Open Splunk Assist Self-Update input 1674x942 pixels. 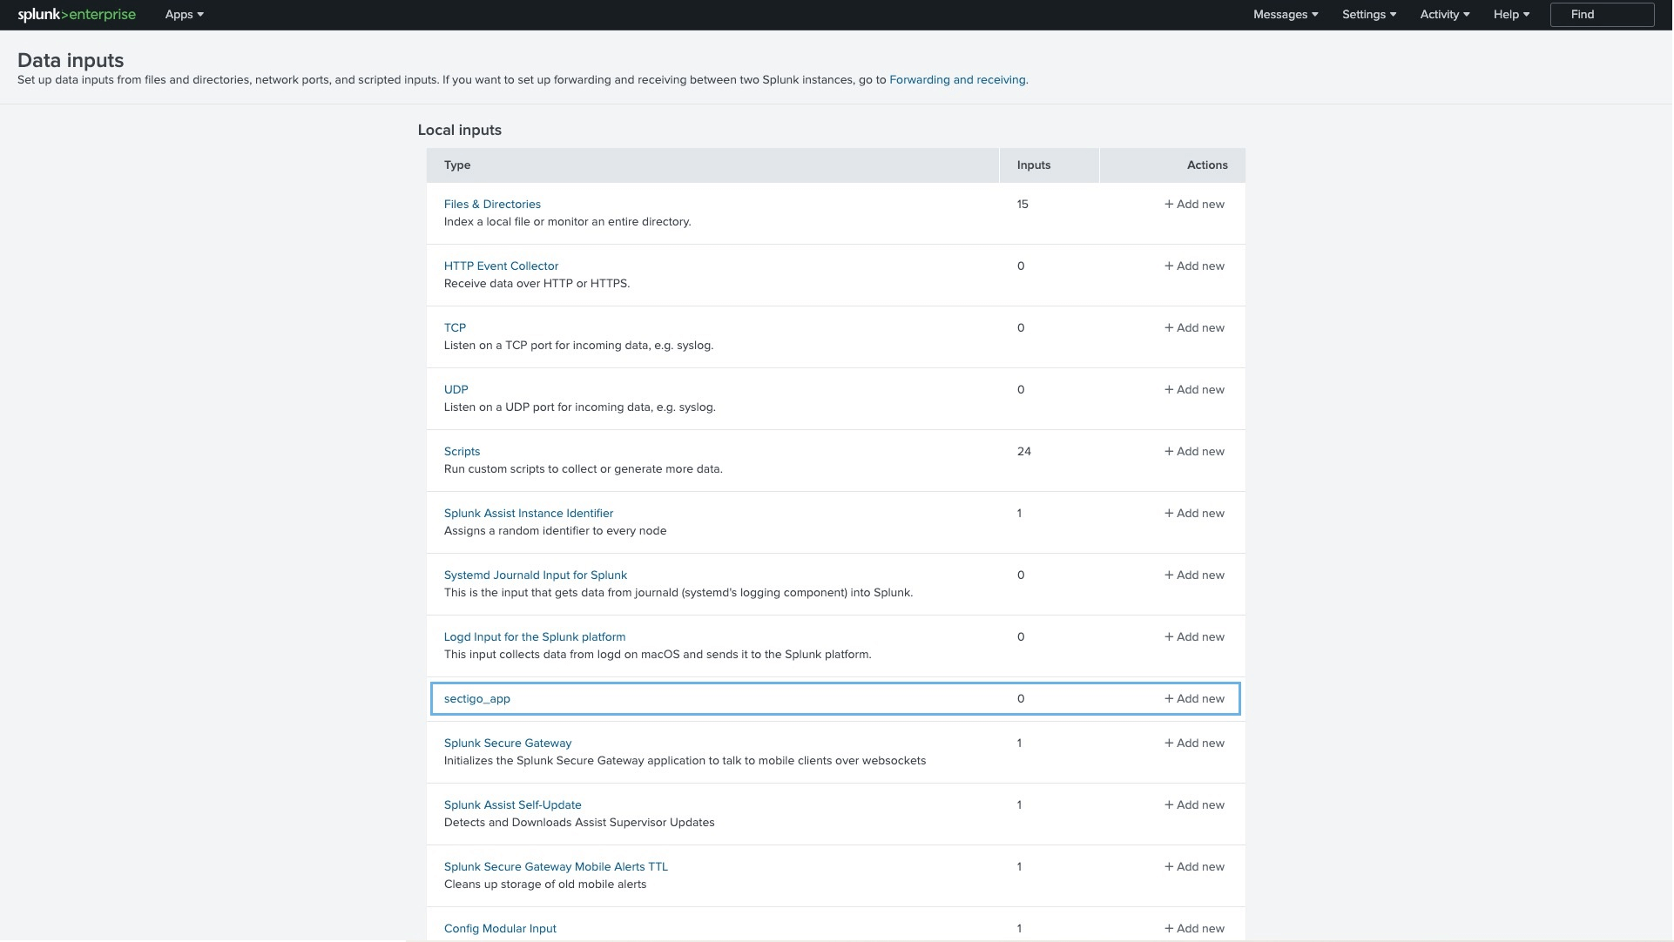click(512, 805)
